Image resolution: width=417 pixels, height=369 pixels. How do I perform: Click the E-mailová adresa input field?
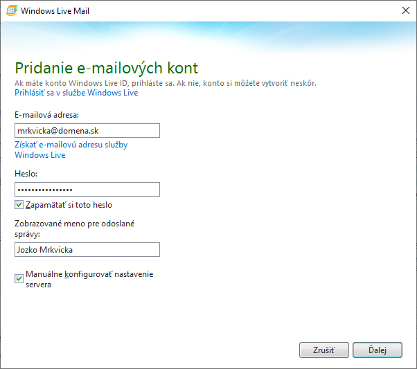pyautogui.click(x=87, y=131)
